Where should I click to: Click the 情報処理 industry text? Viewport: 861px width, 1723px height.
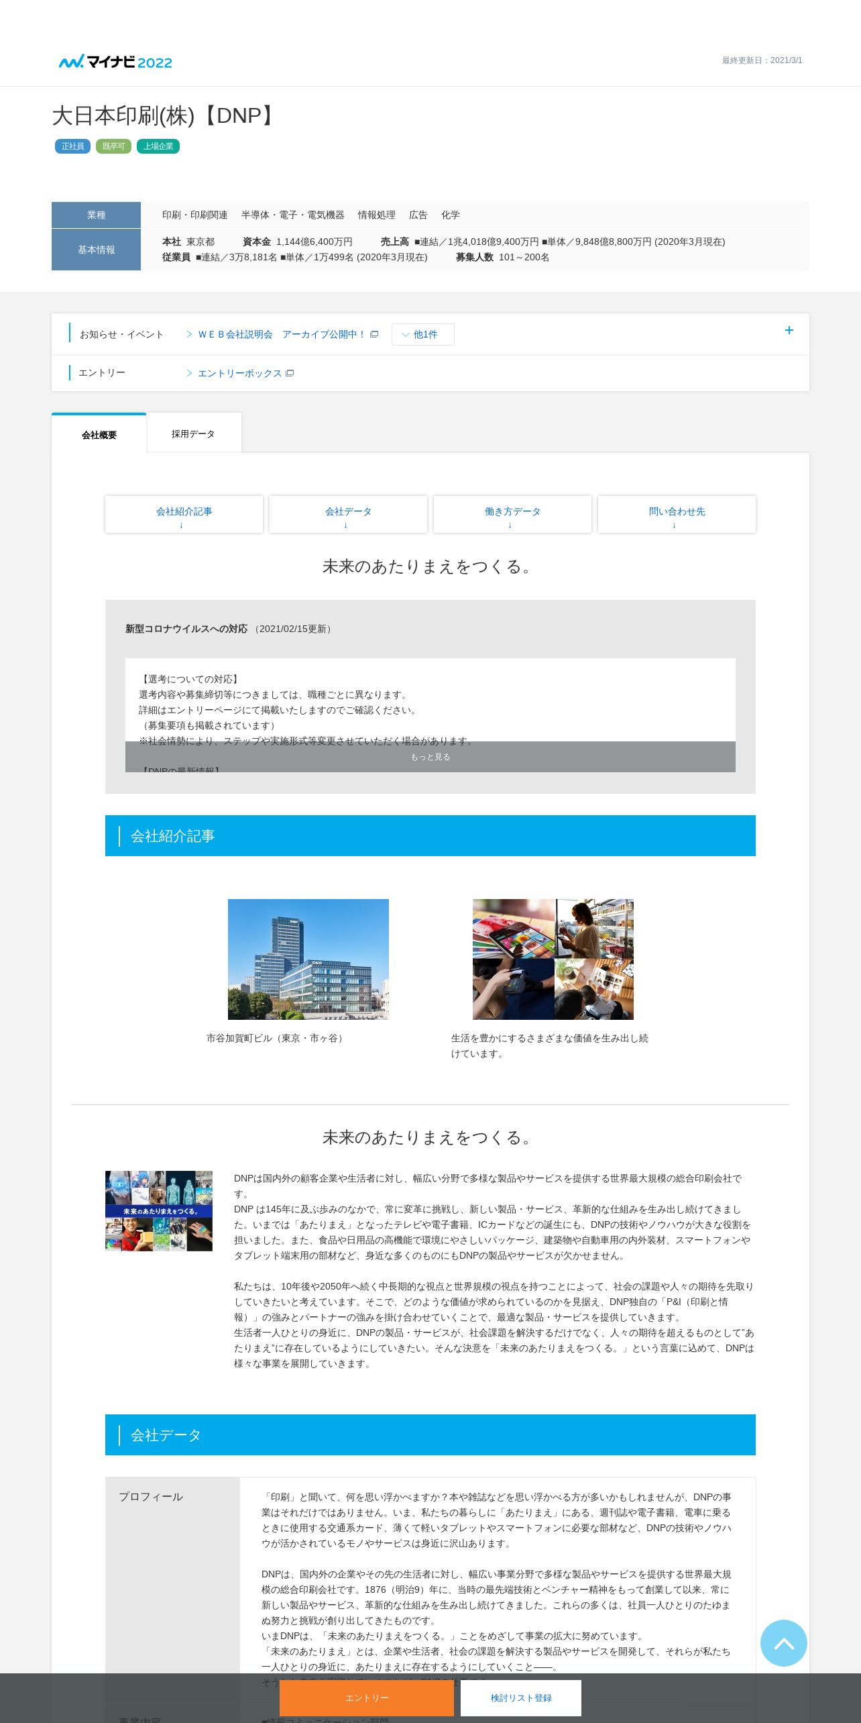pos(377,215)
